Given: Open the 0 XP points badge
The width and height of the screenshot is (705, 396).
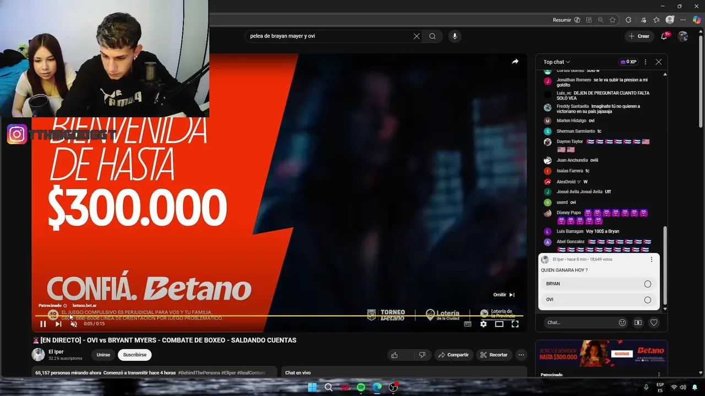Looking at the screenshot, I should tap(628, 62).
